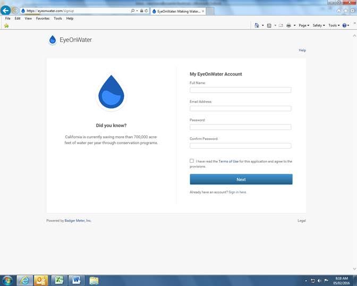Screen dimensions: 357x286
Task: Click the Sign in here link
Action: [237, 192]
